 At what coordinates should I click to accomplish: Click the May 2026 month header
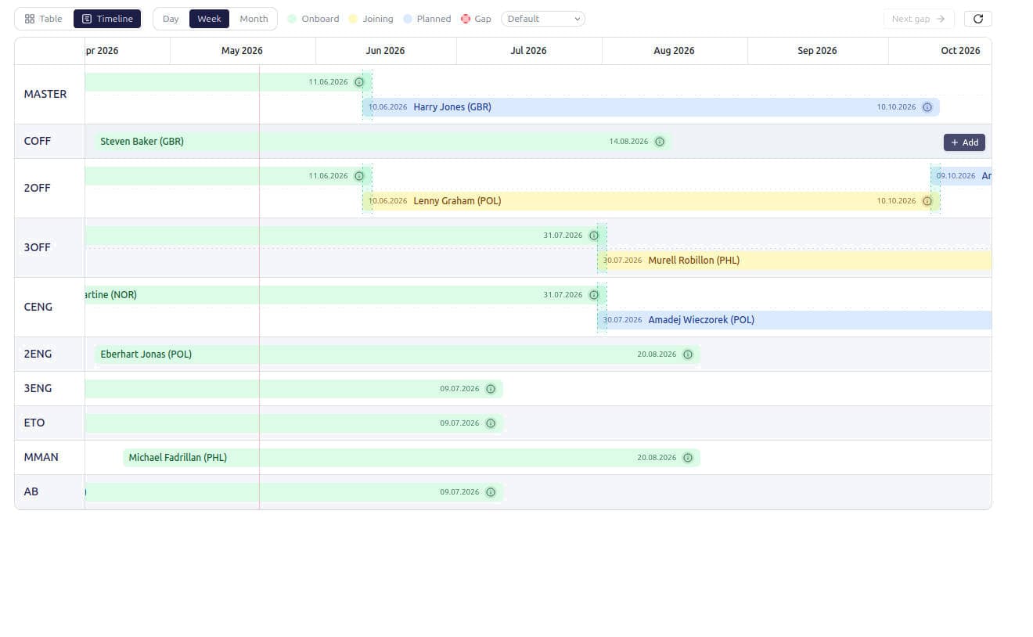coord(243,51)
